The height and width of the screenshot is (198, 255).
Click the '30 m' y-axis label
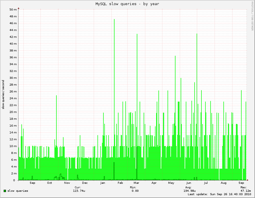(x=13, y=78)
